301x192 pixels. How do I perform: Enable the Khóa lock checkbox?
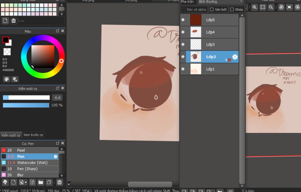(232, 9)
